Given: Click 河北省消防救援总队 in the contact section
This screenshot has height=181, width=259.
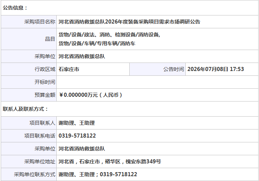Looking at the screenshot, I should (82, 149).
